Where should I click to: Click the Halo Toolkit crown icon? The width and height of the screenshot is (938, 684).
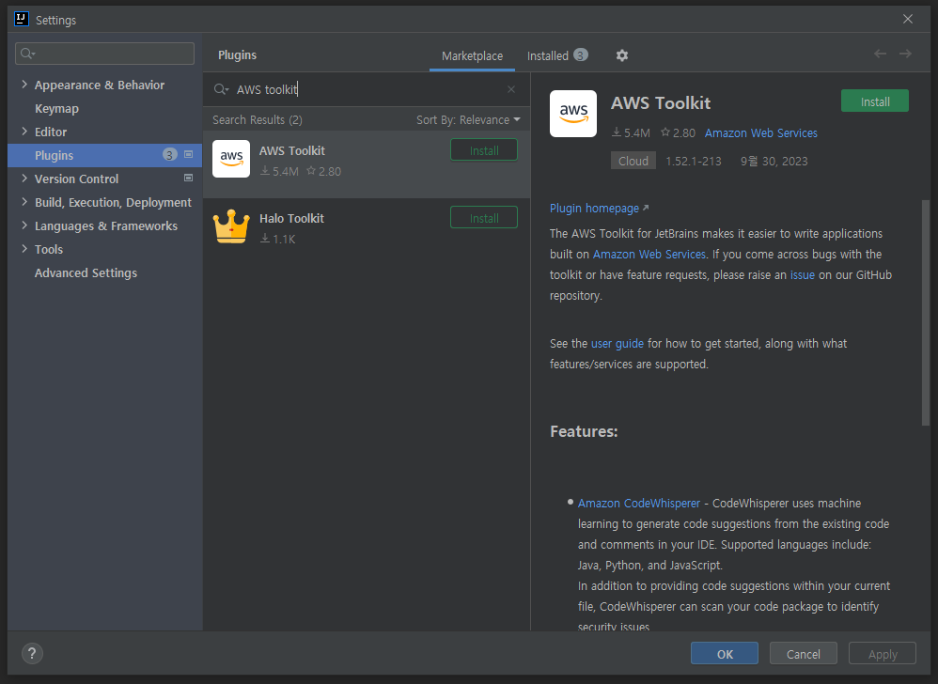[x=231, y=226]
